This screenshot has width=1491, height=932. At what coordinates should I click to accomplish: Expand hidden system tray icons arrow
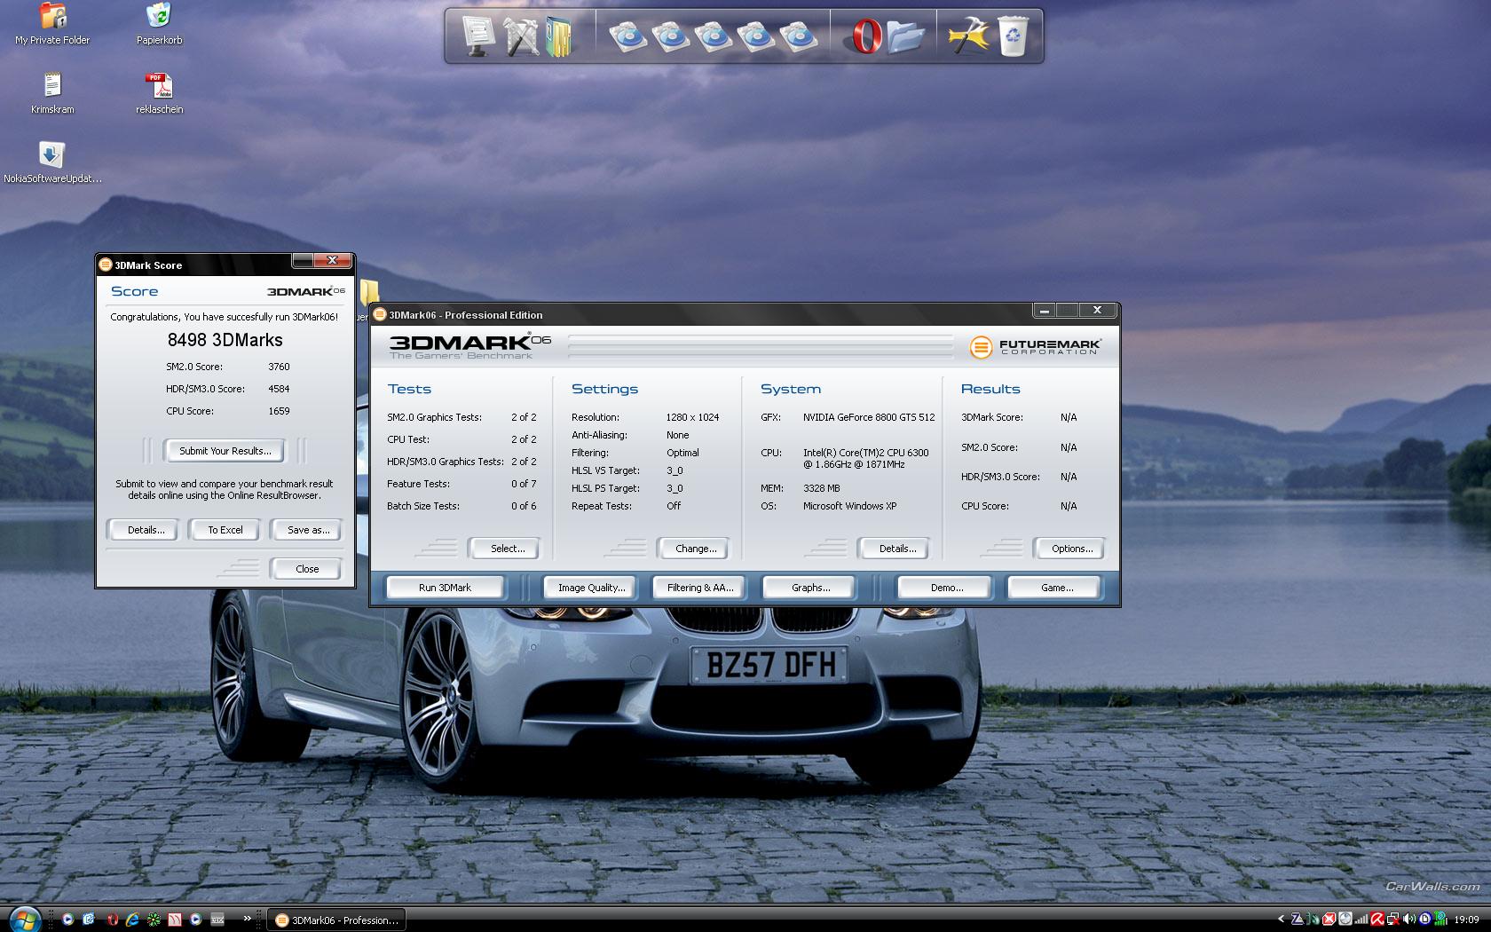tap(1281, 920)
